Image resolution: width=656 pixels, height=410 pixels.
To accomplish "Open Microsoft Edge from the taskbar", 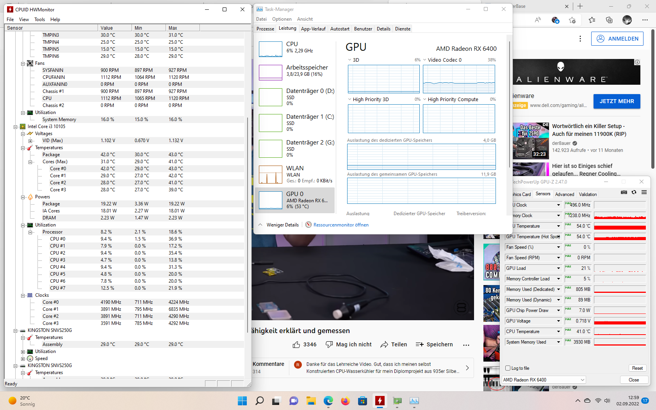I will pos(328,401).
